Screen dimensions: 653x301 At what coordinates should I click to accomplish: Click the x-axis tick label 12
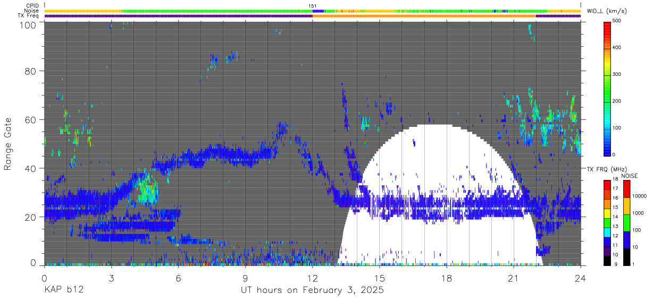click(x=313, y=278)
